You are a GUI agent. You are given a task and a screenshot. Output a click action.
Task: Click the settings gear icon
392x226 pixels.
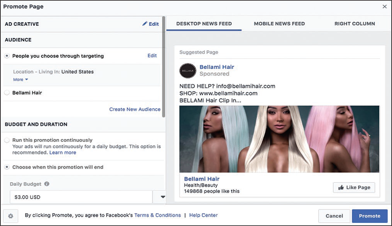coord(10,216)
